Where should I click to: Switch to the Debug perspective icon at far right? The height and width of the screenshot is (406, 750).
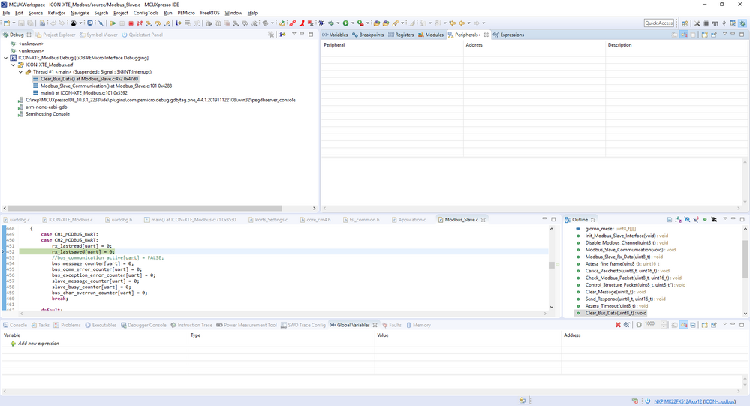(x=742, y=23)
